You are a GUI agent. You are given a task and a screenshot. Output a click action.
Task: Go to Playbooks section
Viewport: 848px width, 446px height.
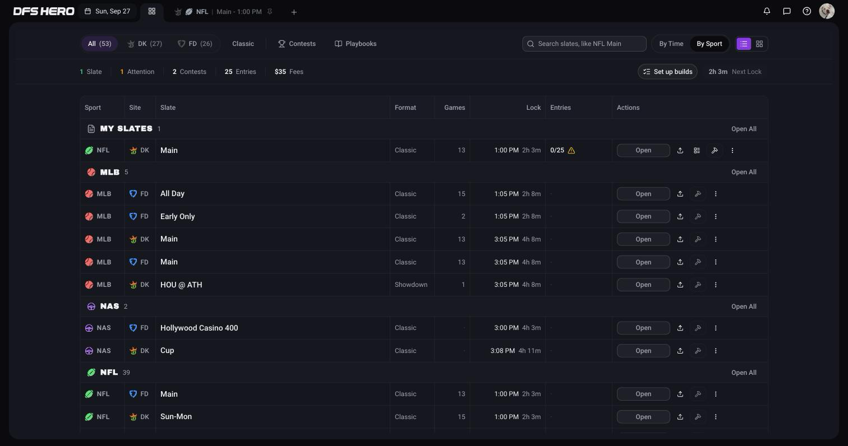coord(356,44)
